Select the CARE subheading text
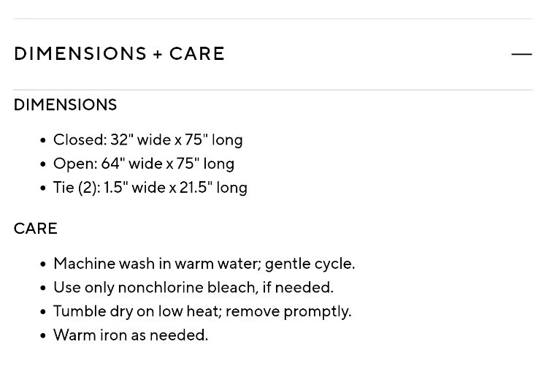The image size is (544, 366). 35,228
